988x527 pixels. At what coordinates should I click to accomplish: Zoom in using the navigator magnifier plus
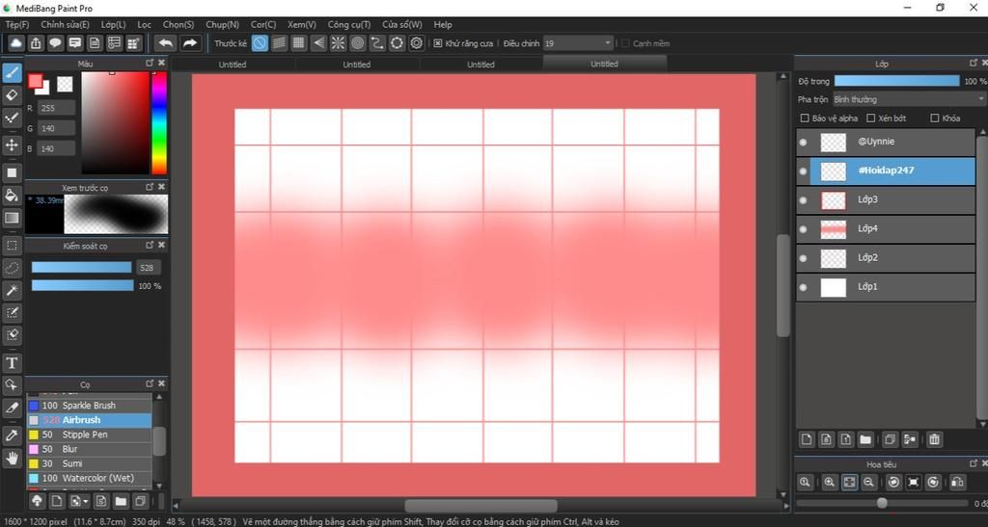click(x=829, y=483)
